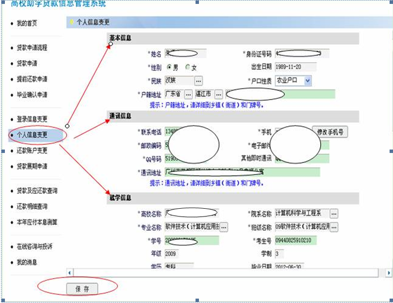Screen dimensions: 393x303
Task: Go to 贷款申请流程 in the sidebar
Action: pyautogui.click(x=32, y=48)
